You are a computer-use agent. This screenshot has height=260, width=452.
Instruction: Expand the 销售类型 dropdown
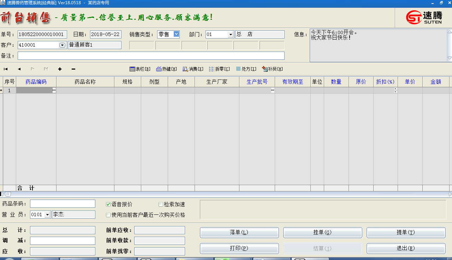(x=177, y=34)
